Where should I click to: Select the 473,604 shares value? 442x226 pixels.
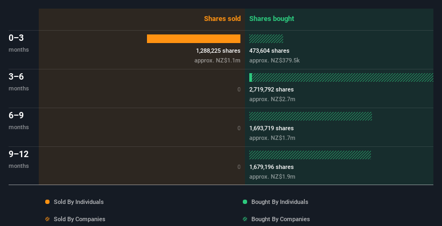[269, 51]
